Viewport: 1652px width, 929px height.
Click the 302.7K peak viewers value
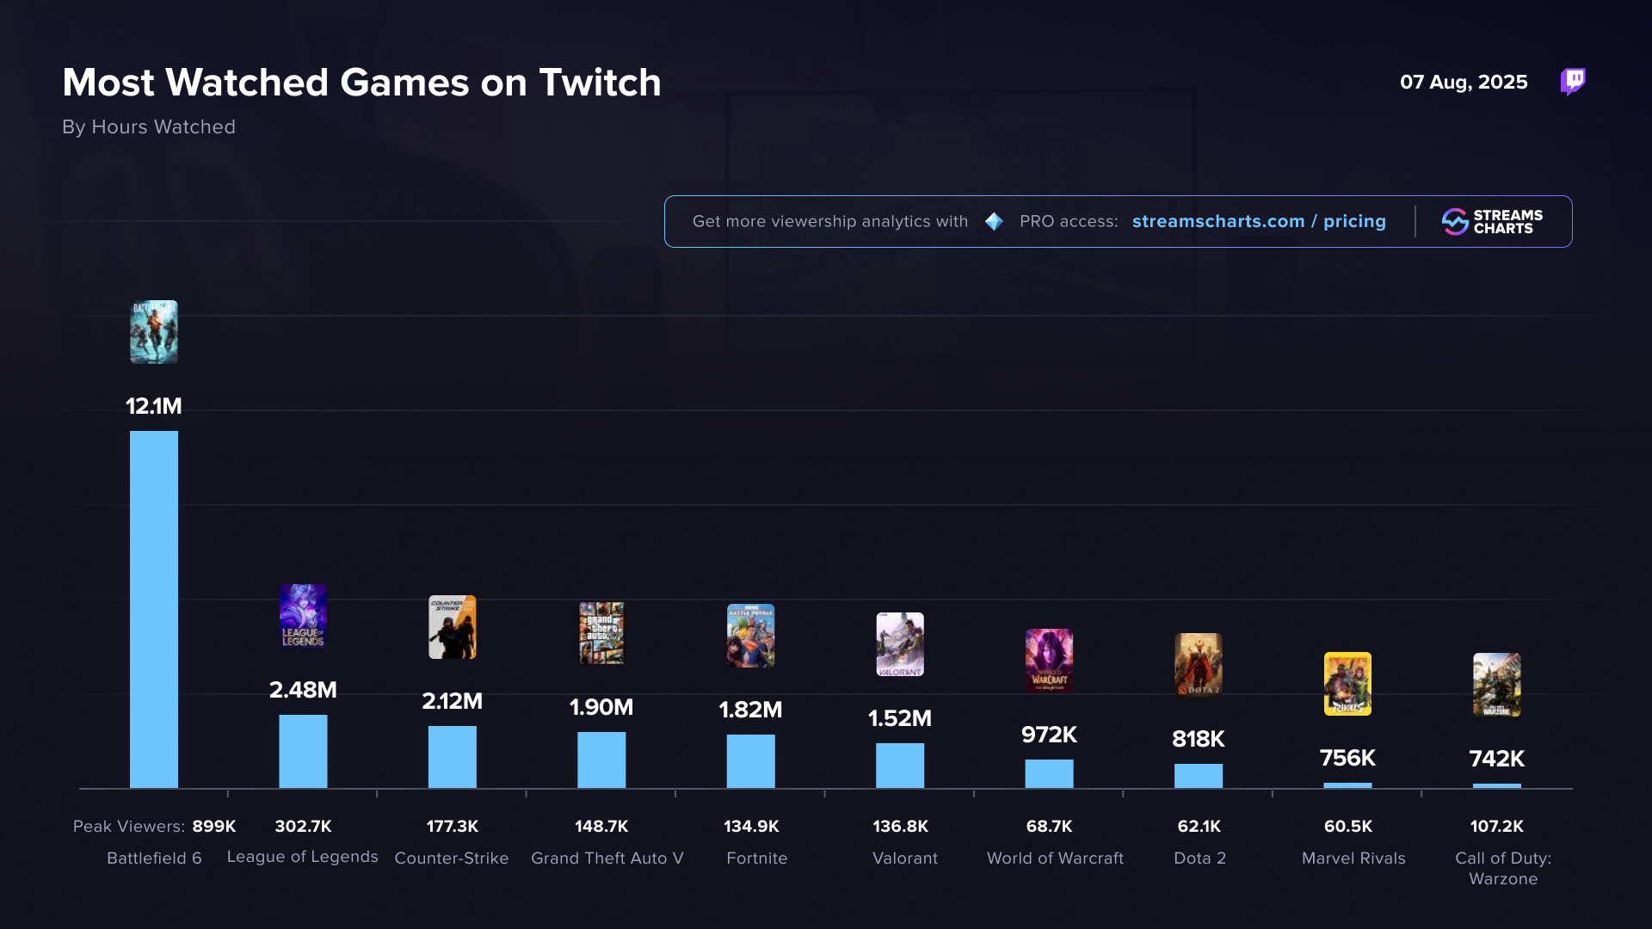pos(303,827)
